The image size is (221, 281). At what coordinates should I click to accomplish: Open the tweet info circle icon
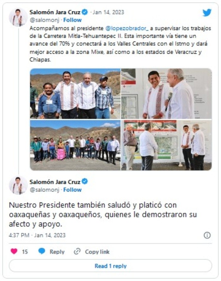pos(207,235)
